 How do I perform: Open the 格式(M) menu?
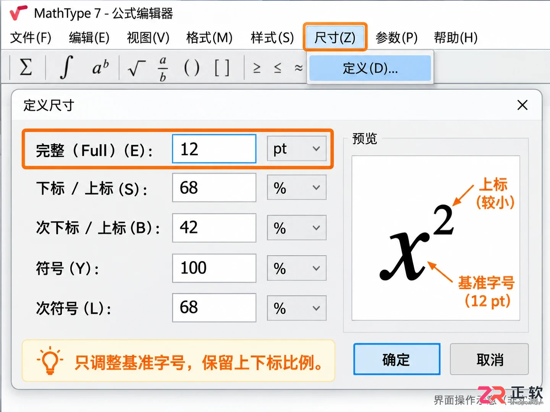(x=209, y=37)
